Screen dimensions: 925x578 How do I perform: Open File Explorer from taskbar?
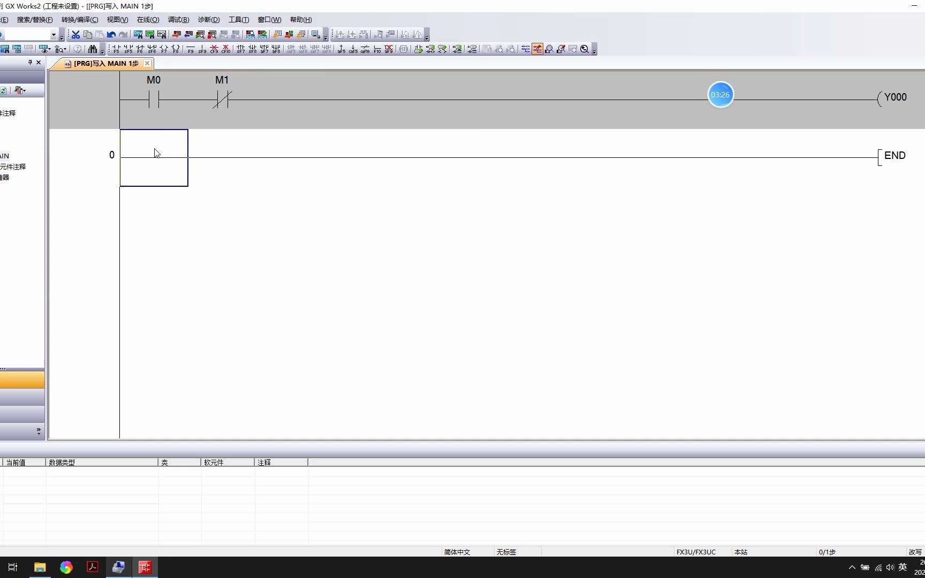(x=40, y=567)
